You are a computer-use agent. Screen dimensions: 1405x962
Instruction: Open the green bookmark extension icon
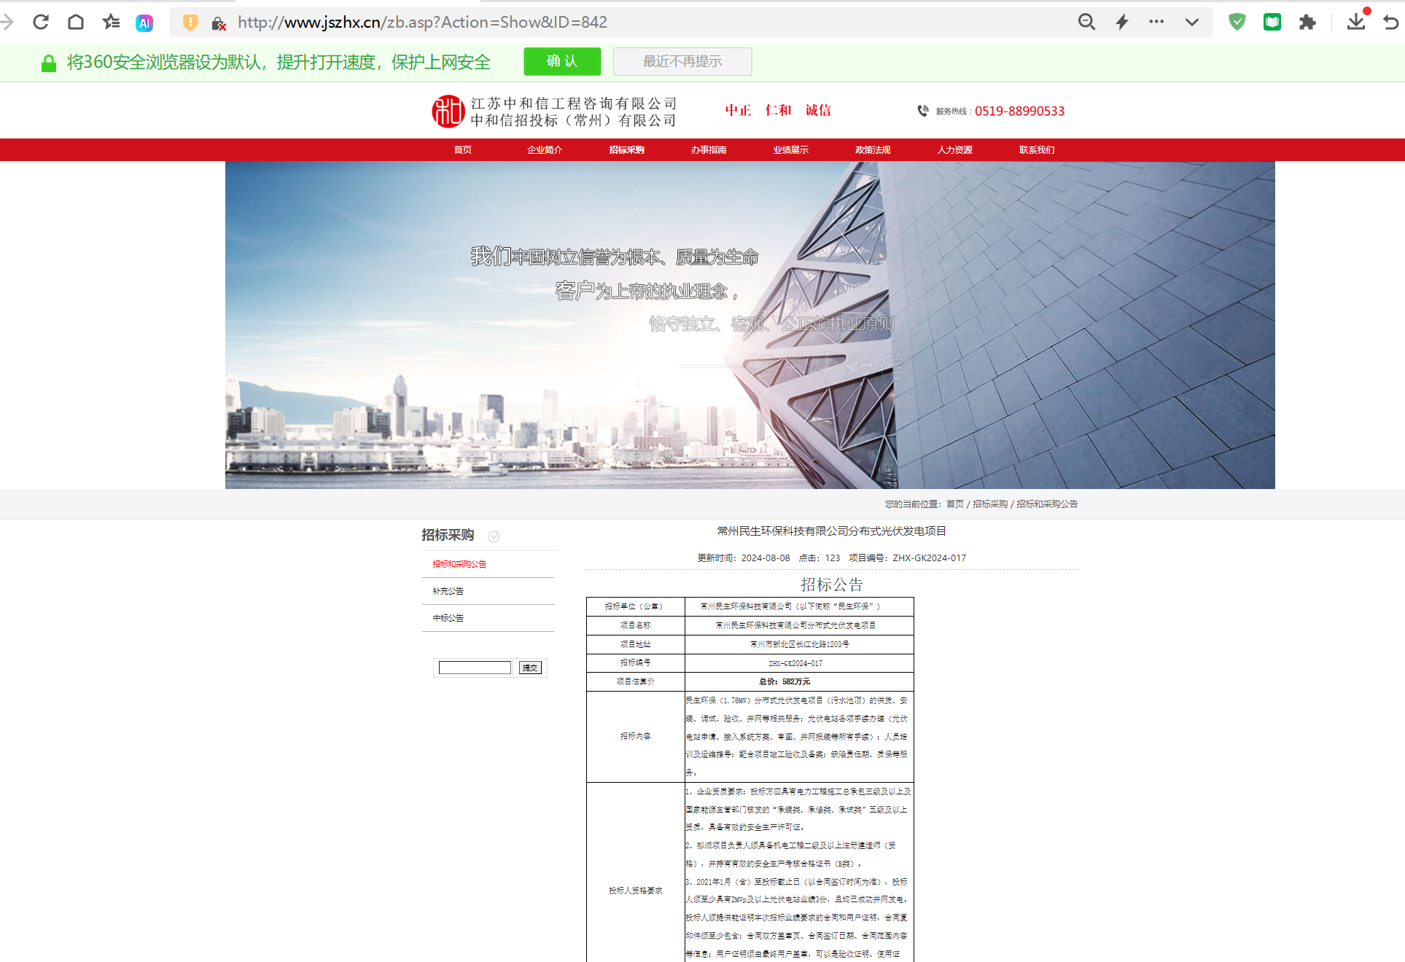(x=1272, y=22)
